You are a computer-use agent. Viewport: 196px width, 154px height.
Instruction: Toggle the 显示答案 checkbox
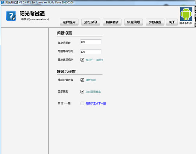click(x=82, y=91)
